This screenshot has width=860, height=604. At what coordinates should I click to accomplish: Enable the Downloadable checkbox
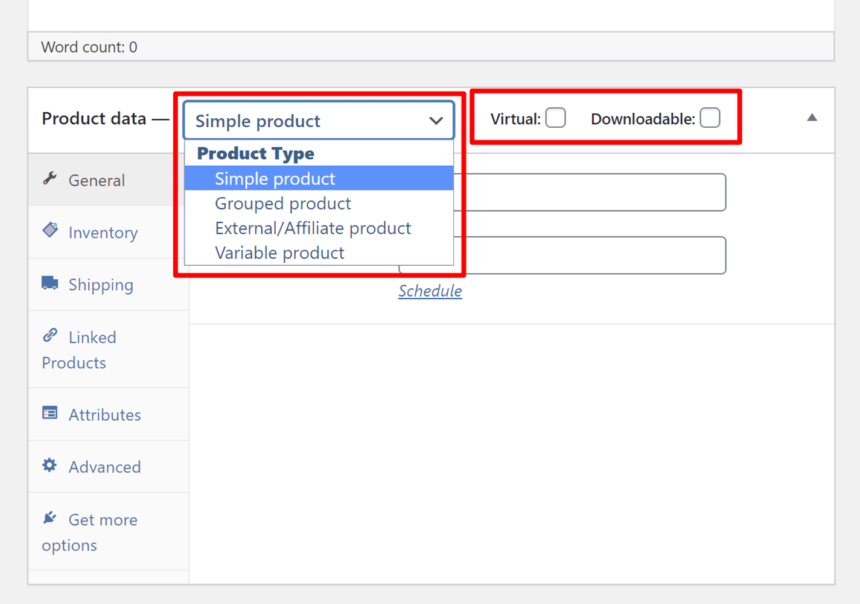tap(710, 118)
